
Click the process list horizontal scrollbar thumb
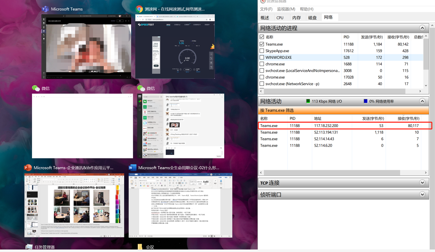point(334,91)
